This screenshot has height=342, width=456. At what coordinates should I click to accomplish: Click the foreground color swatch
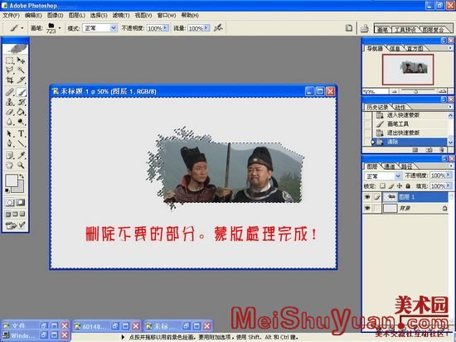pos(12,181)
